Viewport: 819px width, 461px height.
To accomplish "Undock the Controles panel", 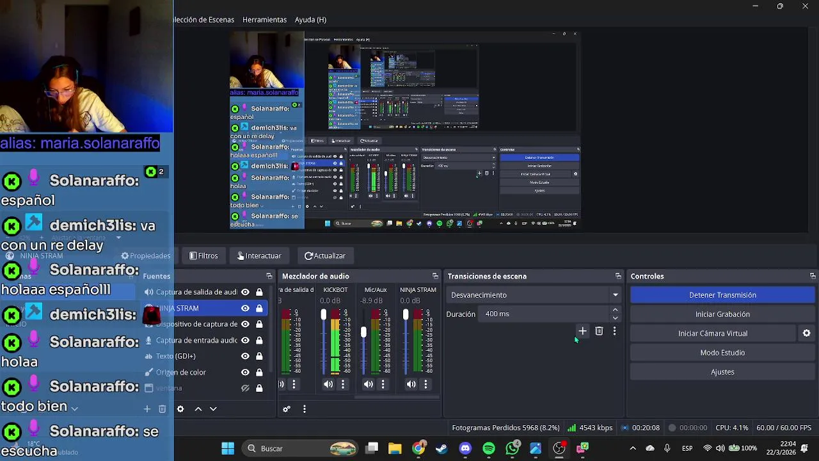I will click(813, 276).
